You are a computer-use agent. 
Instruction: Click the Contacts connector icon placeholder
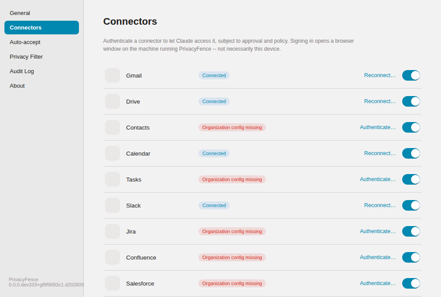point(112,127)
